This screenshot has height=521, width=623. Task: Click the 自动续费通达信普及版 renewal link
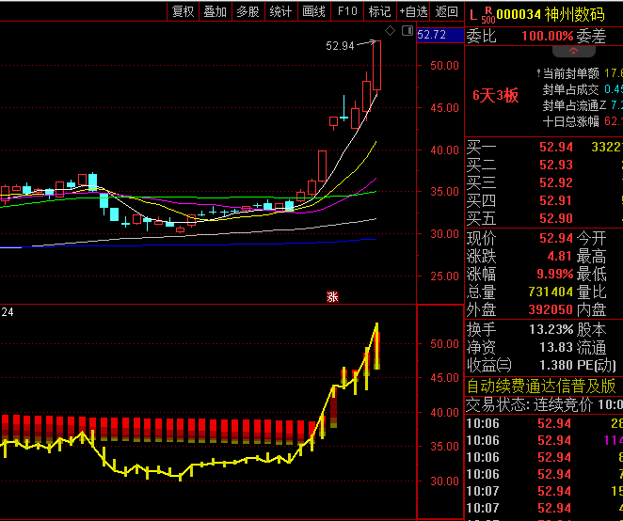coord(542,386)
